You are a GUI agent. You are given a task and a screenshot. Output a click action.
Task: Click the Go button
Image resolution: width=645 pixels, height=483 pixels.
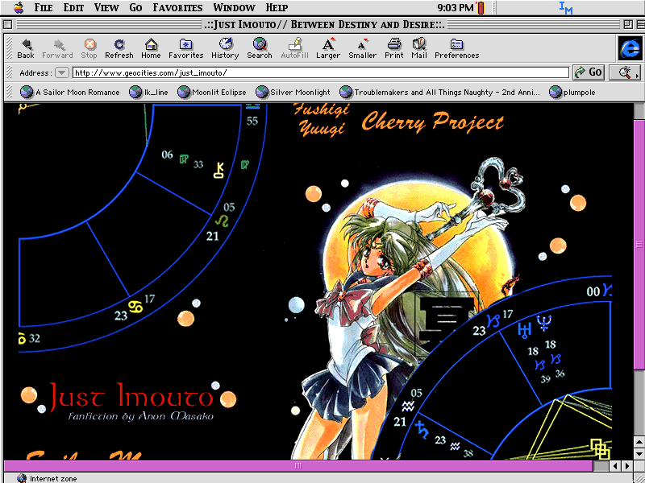point(589,72)
